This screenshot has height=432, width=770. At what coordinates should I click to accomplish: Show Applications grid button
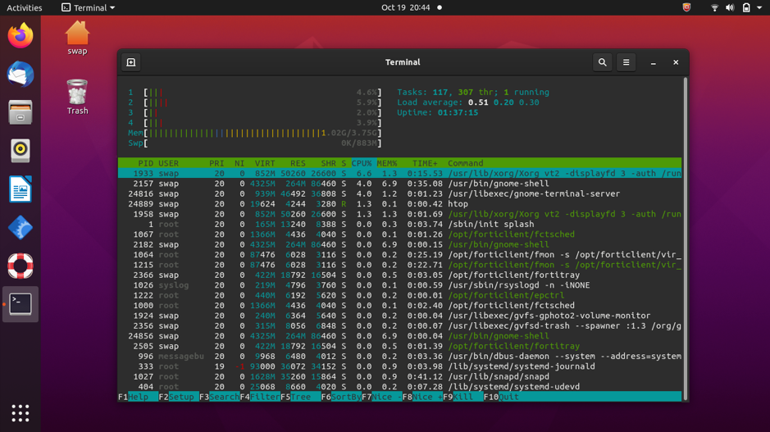coord(21,413)
